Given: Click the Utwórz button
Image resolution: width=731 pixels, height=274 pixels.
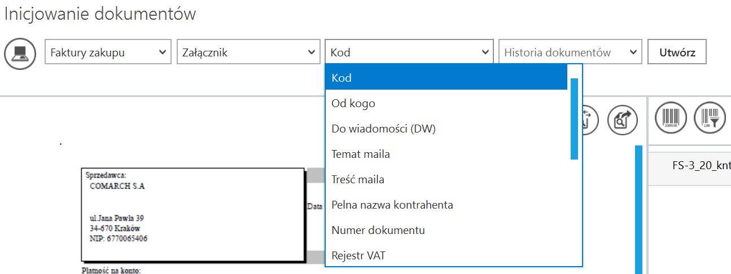Looking at the screenshot, I should pos(677,52).
